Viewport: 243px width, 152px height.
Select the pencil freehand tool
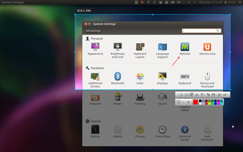197,95
